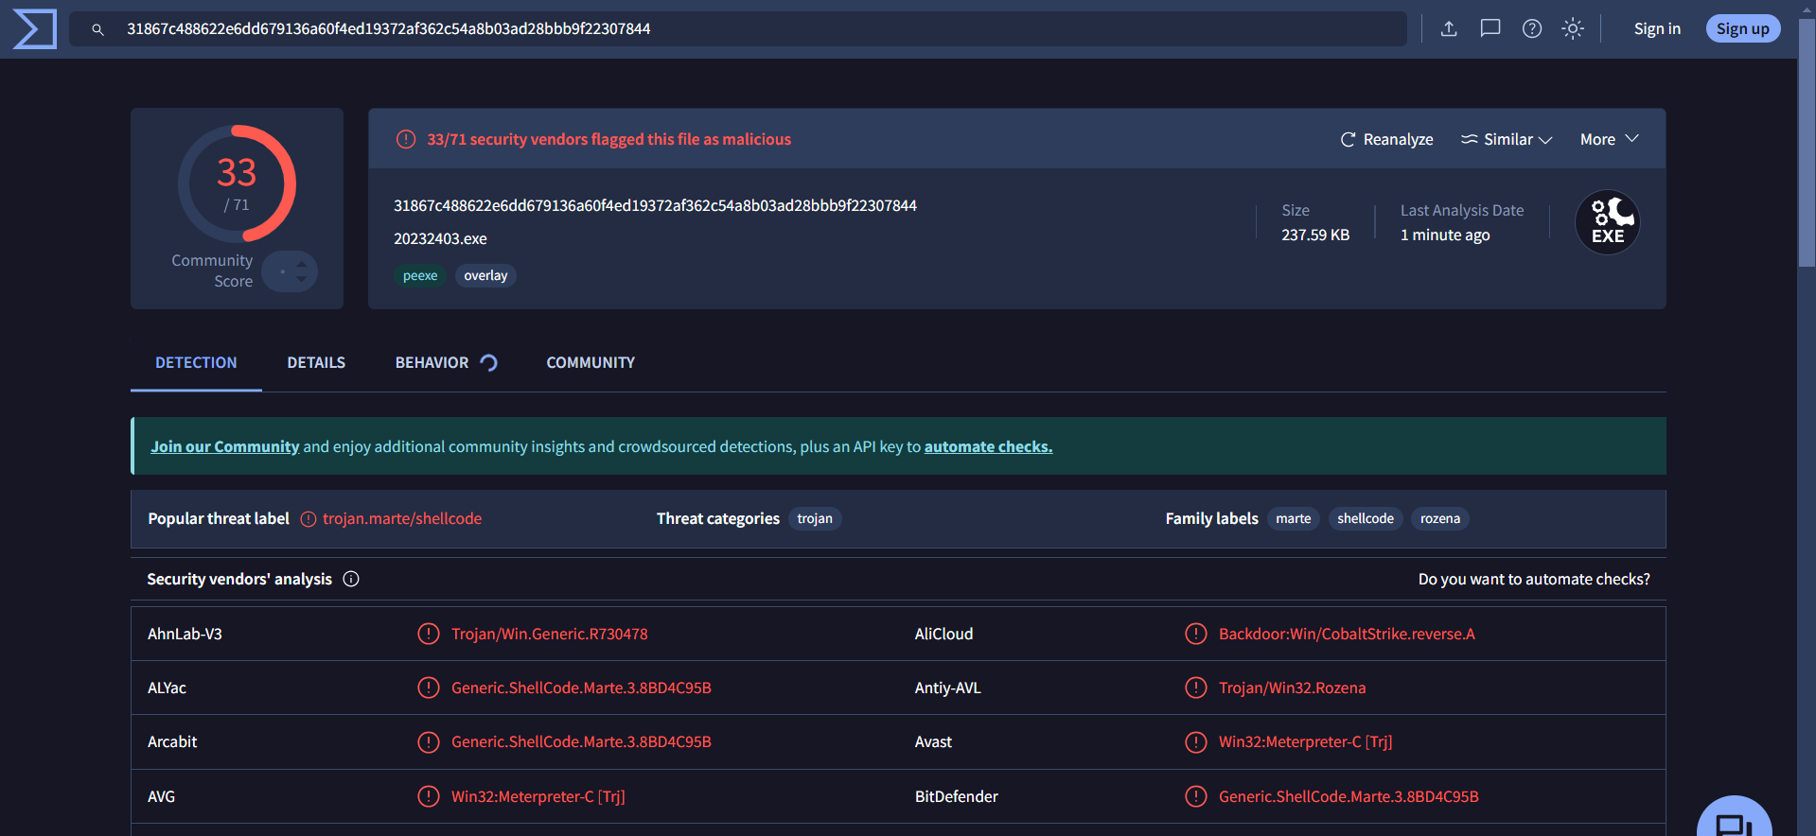Open the notifications comment icon
The image size is (1816, 836).
tap(1490, 28)
